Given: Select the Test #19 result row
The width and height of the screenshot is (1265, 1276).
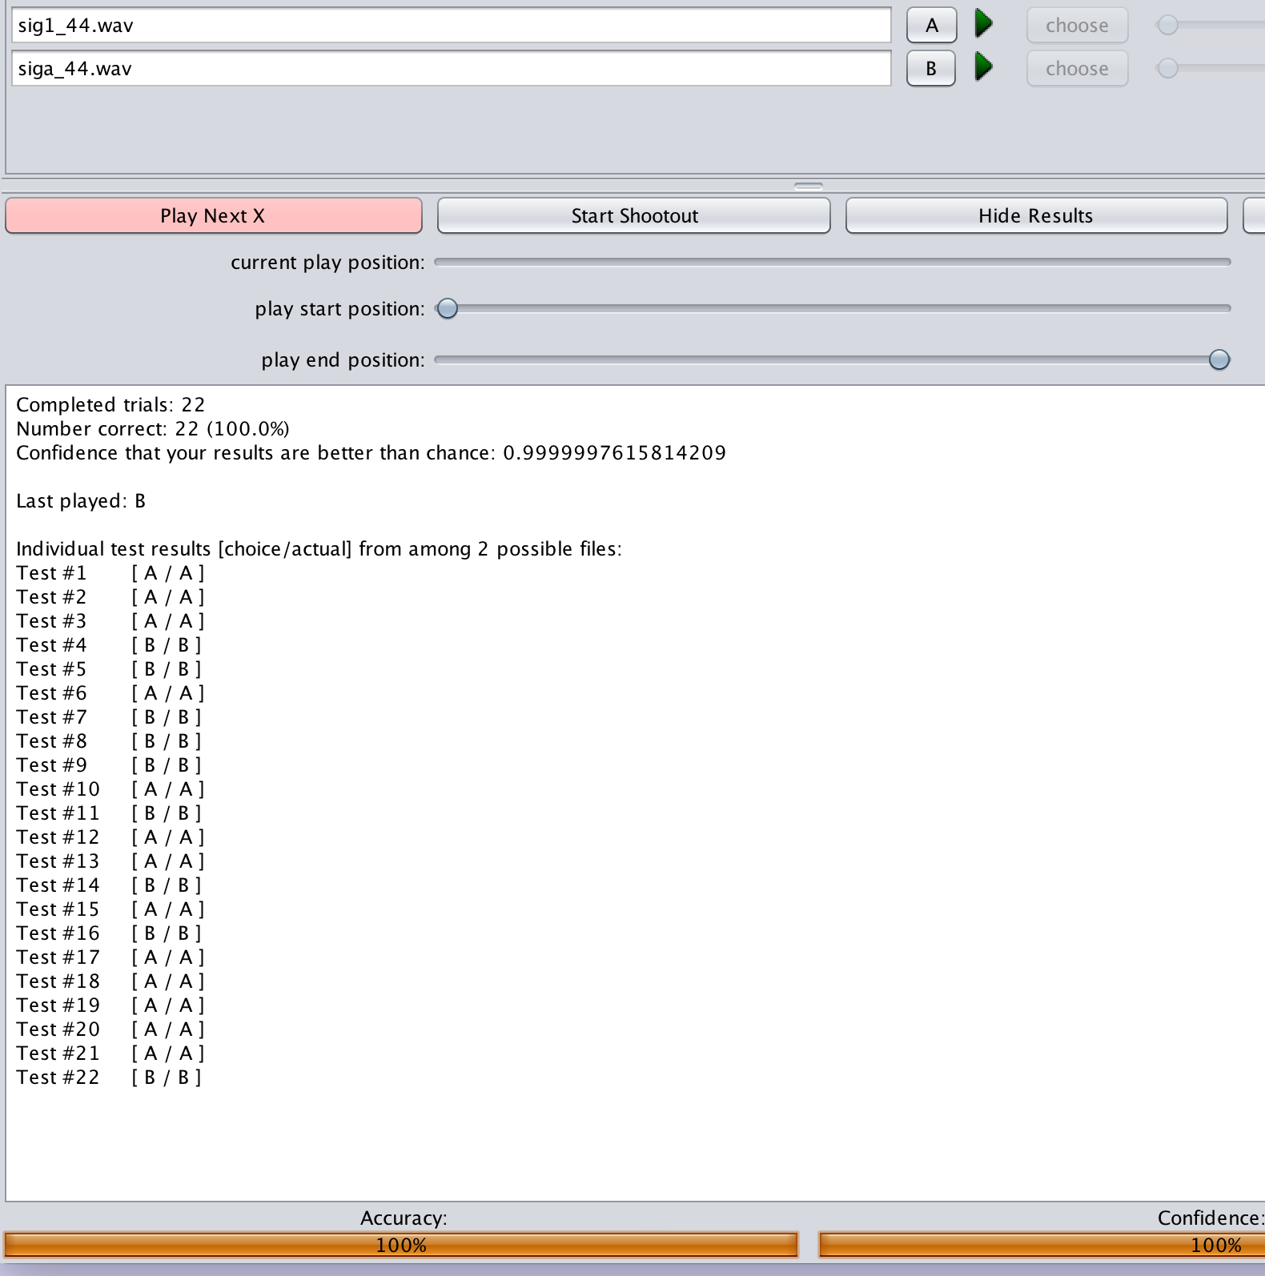Looking at the screenshot, I should (110, 1005).
